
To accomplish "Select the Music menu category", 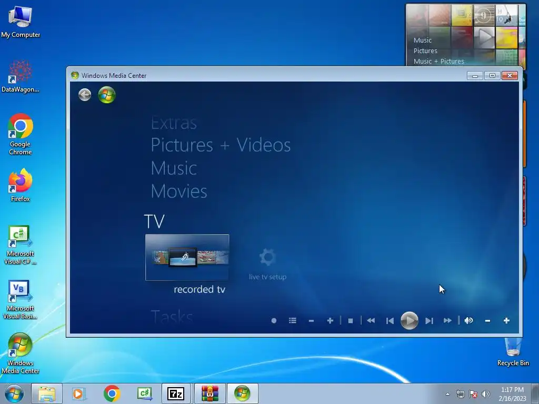I will [174, 168].
